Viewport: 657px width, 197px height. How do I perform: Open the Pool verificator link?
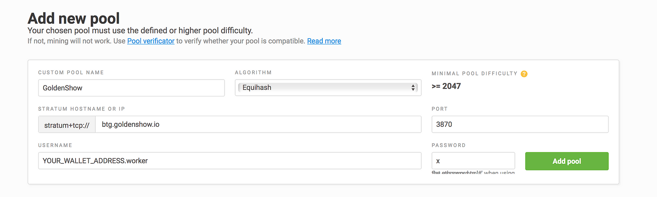(151, 41)
